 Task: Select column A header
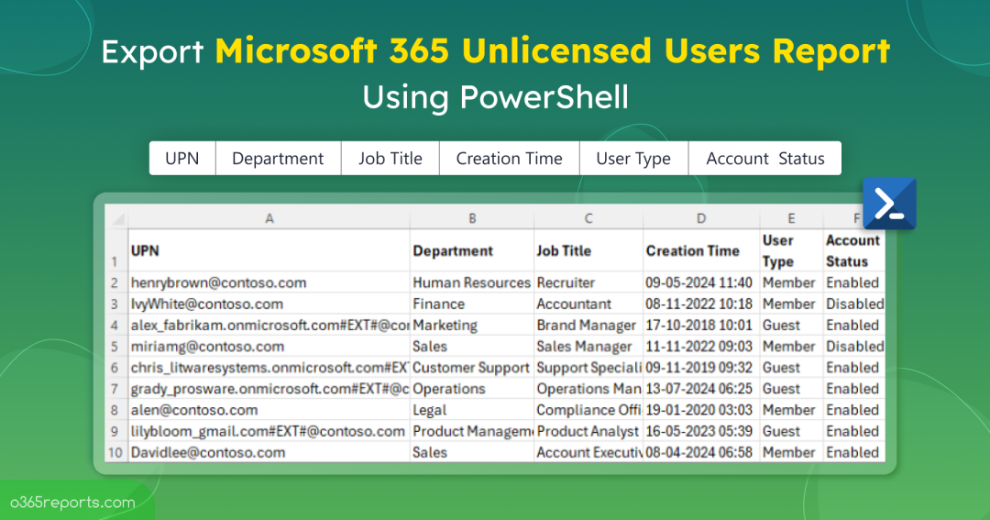(x=269, y=218)
